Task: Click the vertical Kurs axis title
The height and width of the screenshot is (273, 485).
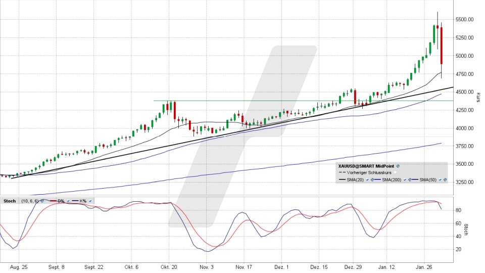Action: point(477,96)
